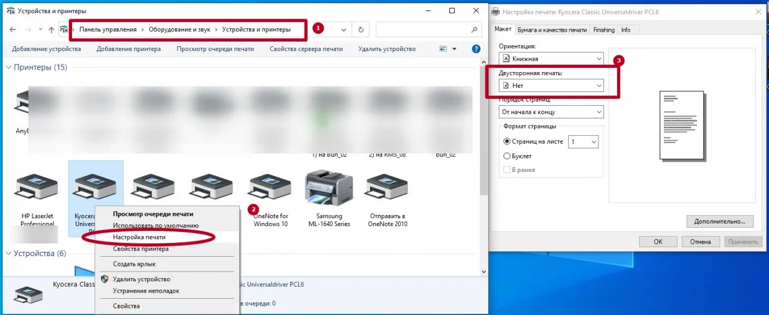This screenshot has width=769, height=315.
Task: Choose Настройка печати in context menu
Action: click(168, 237)
